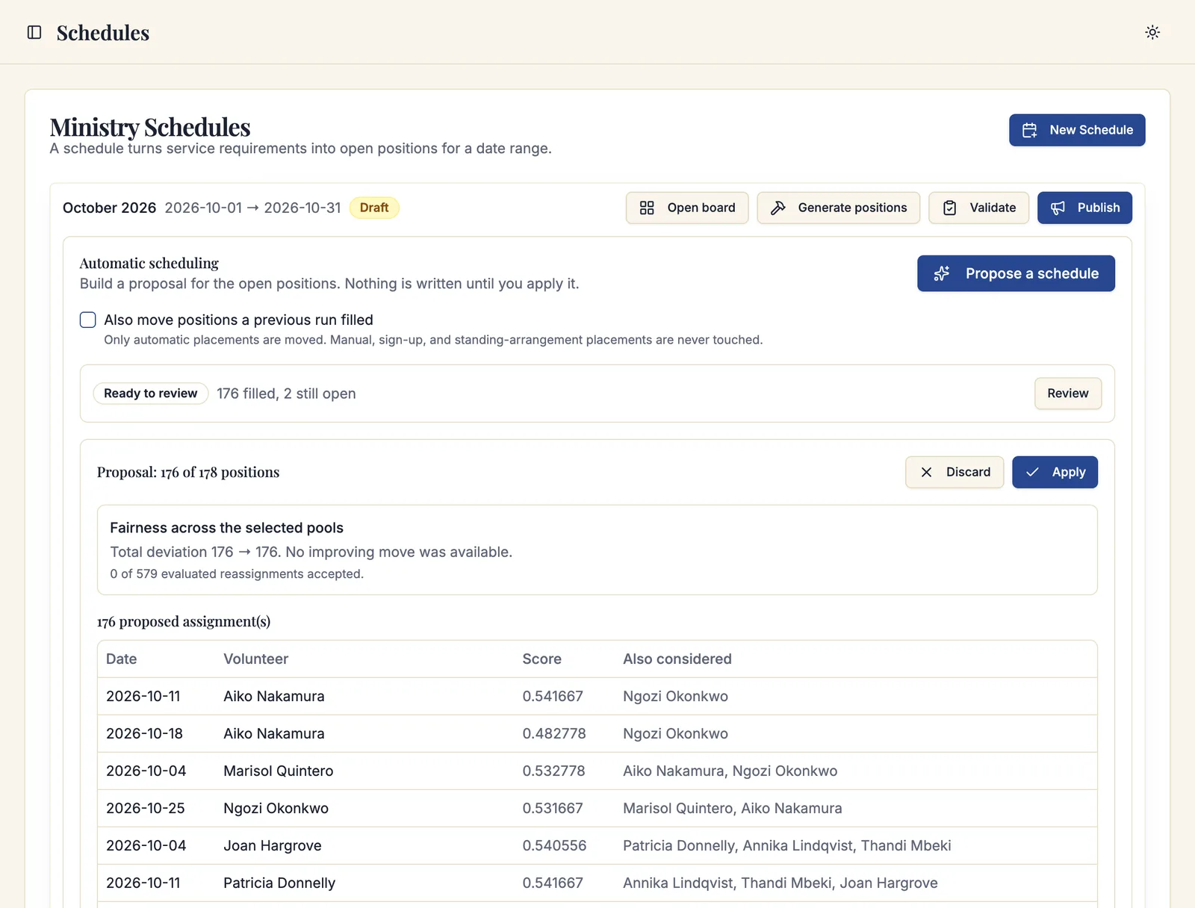Viewport: 1195px width, 908px height.
Task: Click the clipboard icon on Validate
Action: pos(949,208)
